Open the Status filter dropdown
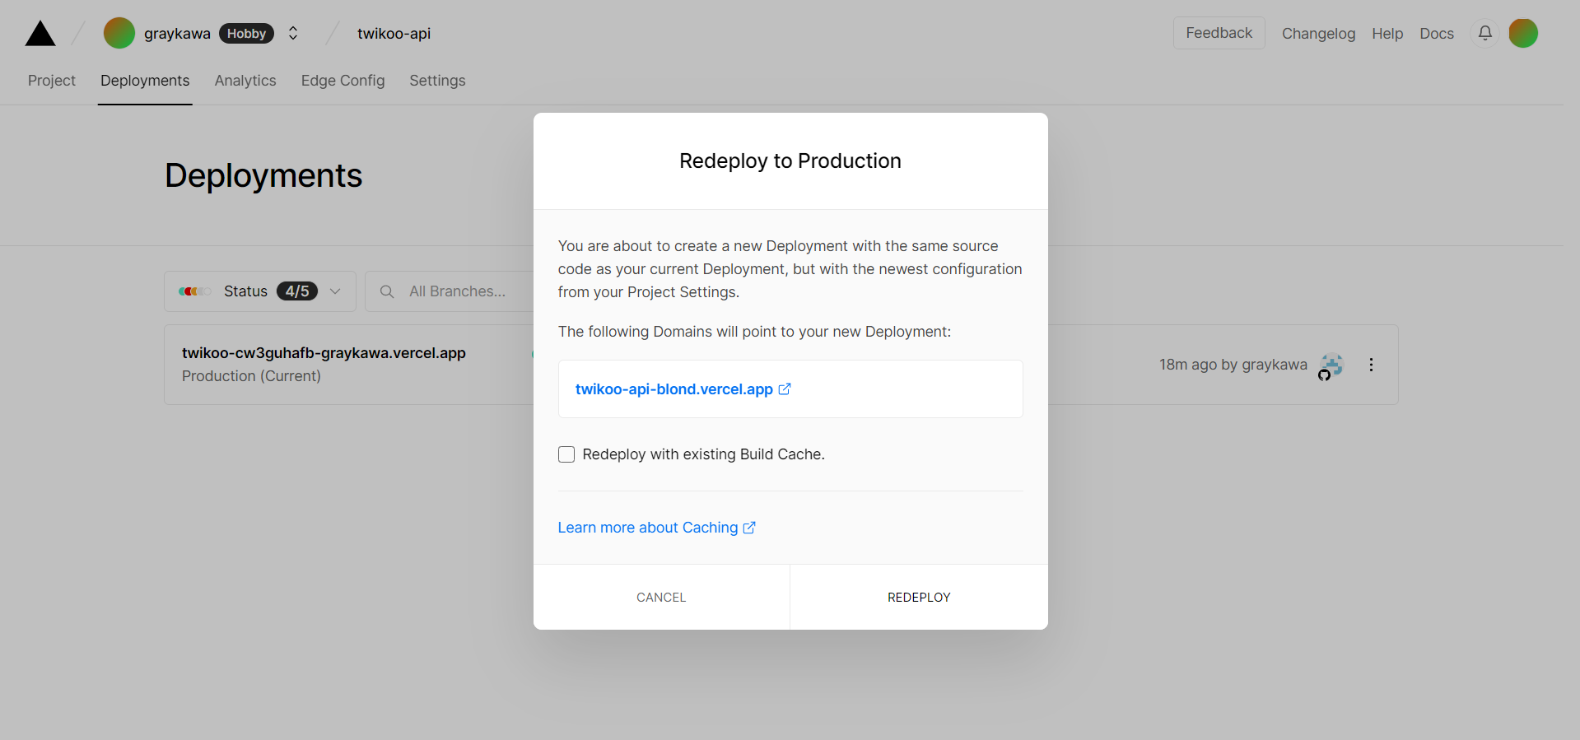Screen dimensions: 1580x740 (x=259, y=291)
